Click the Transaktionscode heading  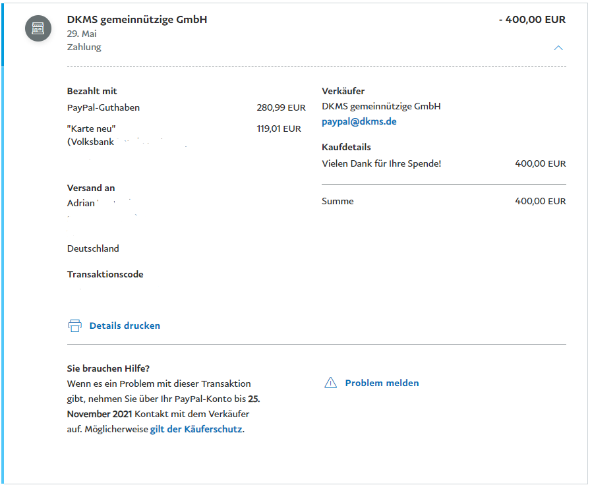click(105, 274)
